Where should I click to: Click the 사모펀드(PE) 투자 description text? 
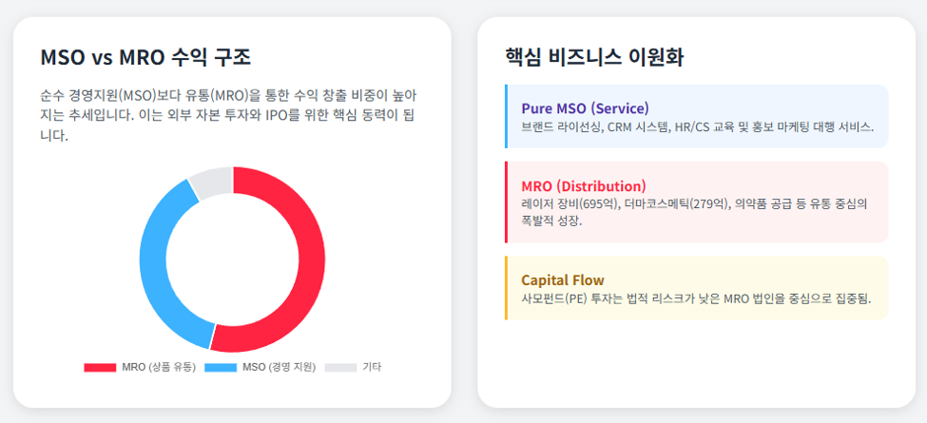[x=696, y=298]
